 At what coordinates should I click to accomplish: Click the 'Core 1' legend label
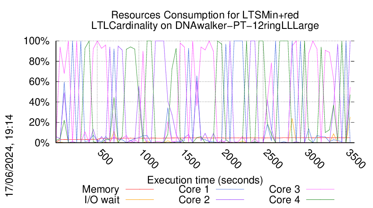click(194, 190)
